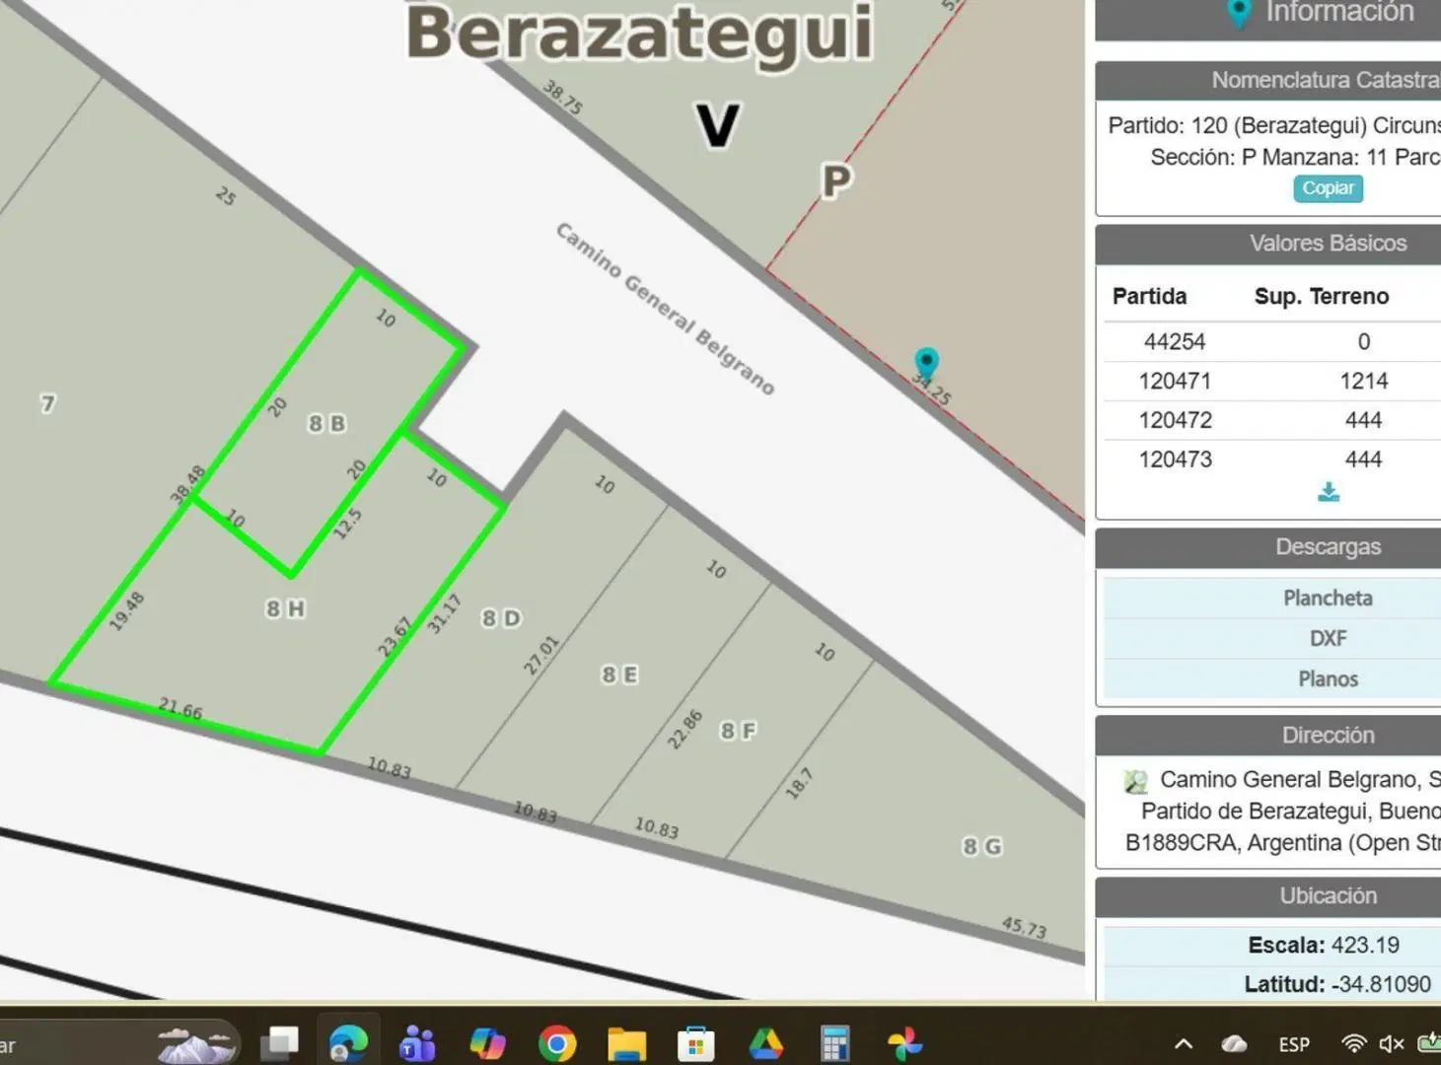
Task: Select parcel 8 F on the map
Action: coord(738,731)
